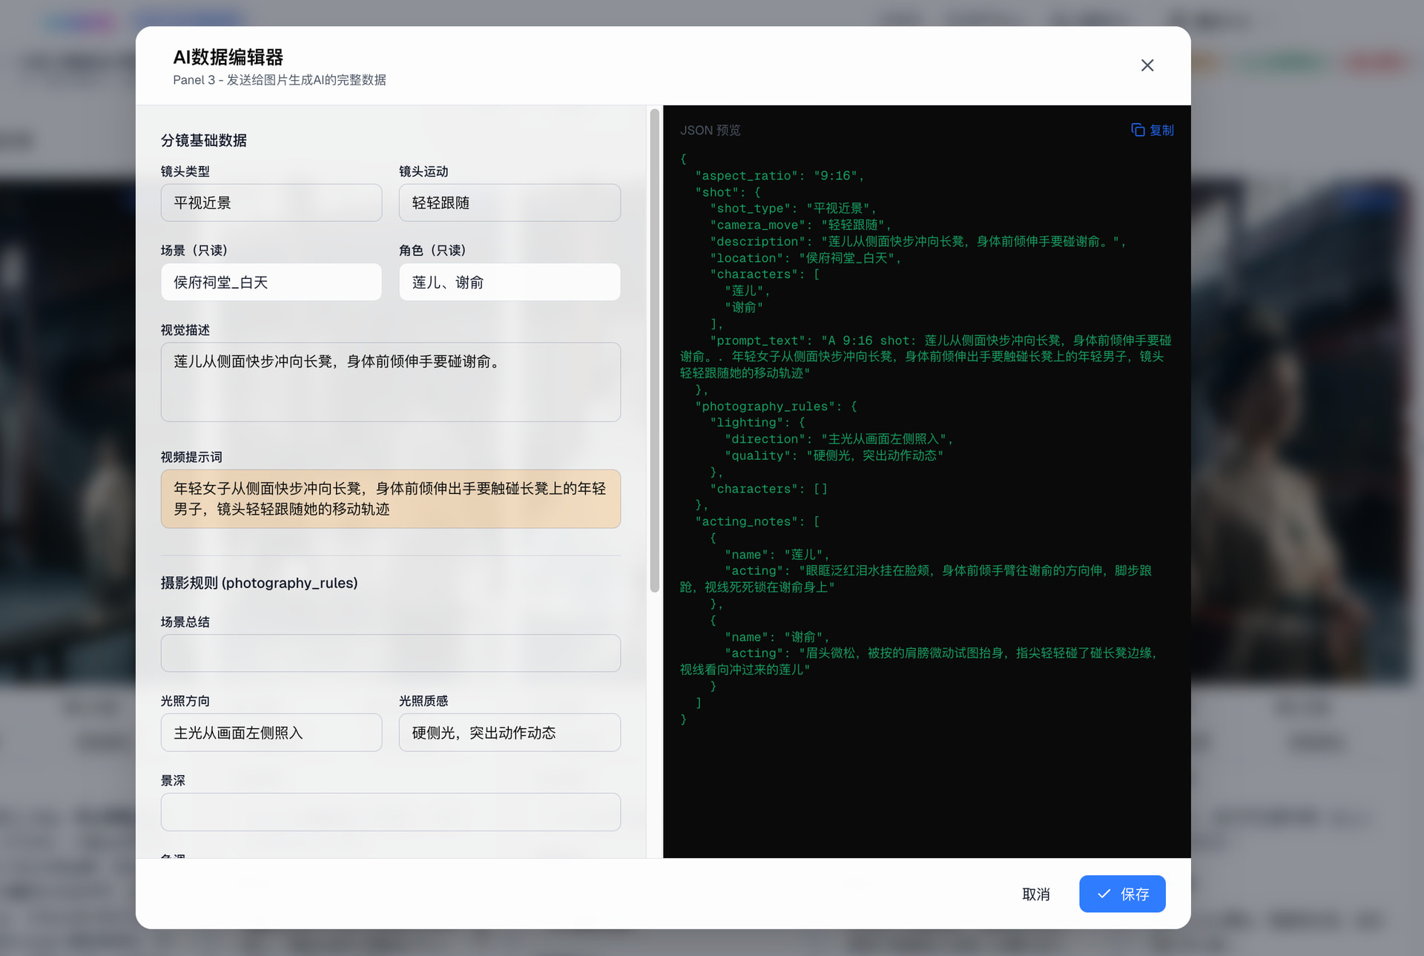
Task: Click the visual description text area
Action: tap(390, 382)
